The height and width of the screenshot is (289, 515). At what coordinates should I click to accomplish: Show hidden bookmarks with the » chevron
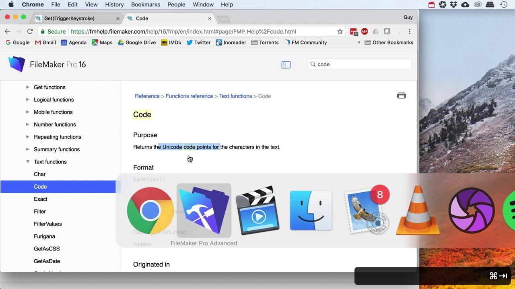coord(358,42)
